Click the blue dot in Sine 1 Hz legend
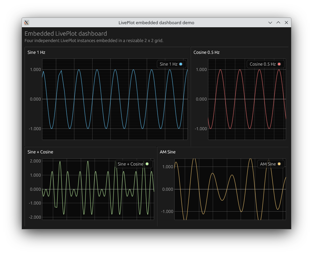The height and width of the screenshot is (255, 313). (x=181, y=64)
